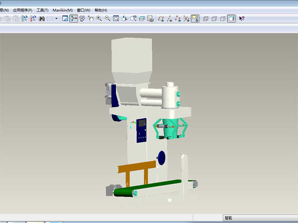Viewport: 298px width, 223px height.
Task: Click the Refit to window icon
Action: click(116, 19)
